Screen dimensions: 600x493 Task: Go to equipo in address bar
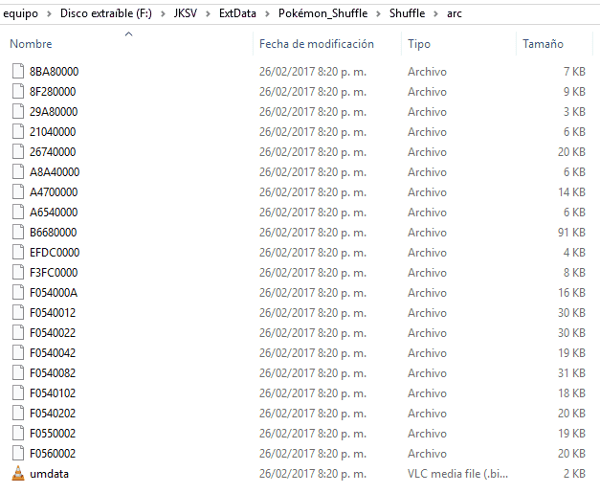pos(21,13)
